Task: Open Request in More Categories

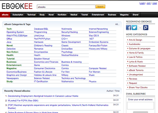Action: (133, 83)
